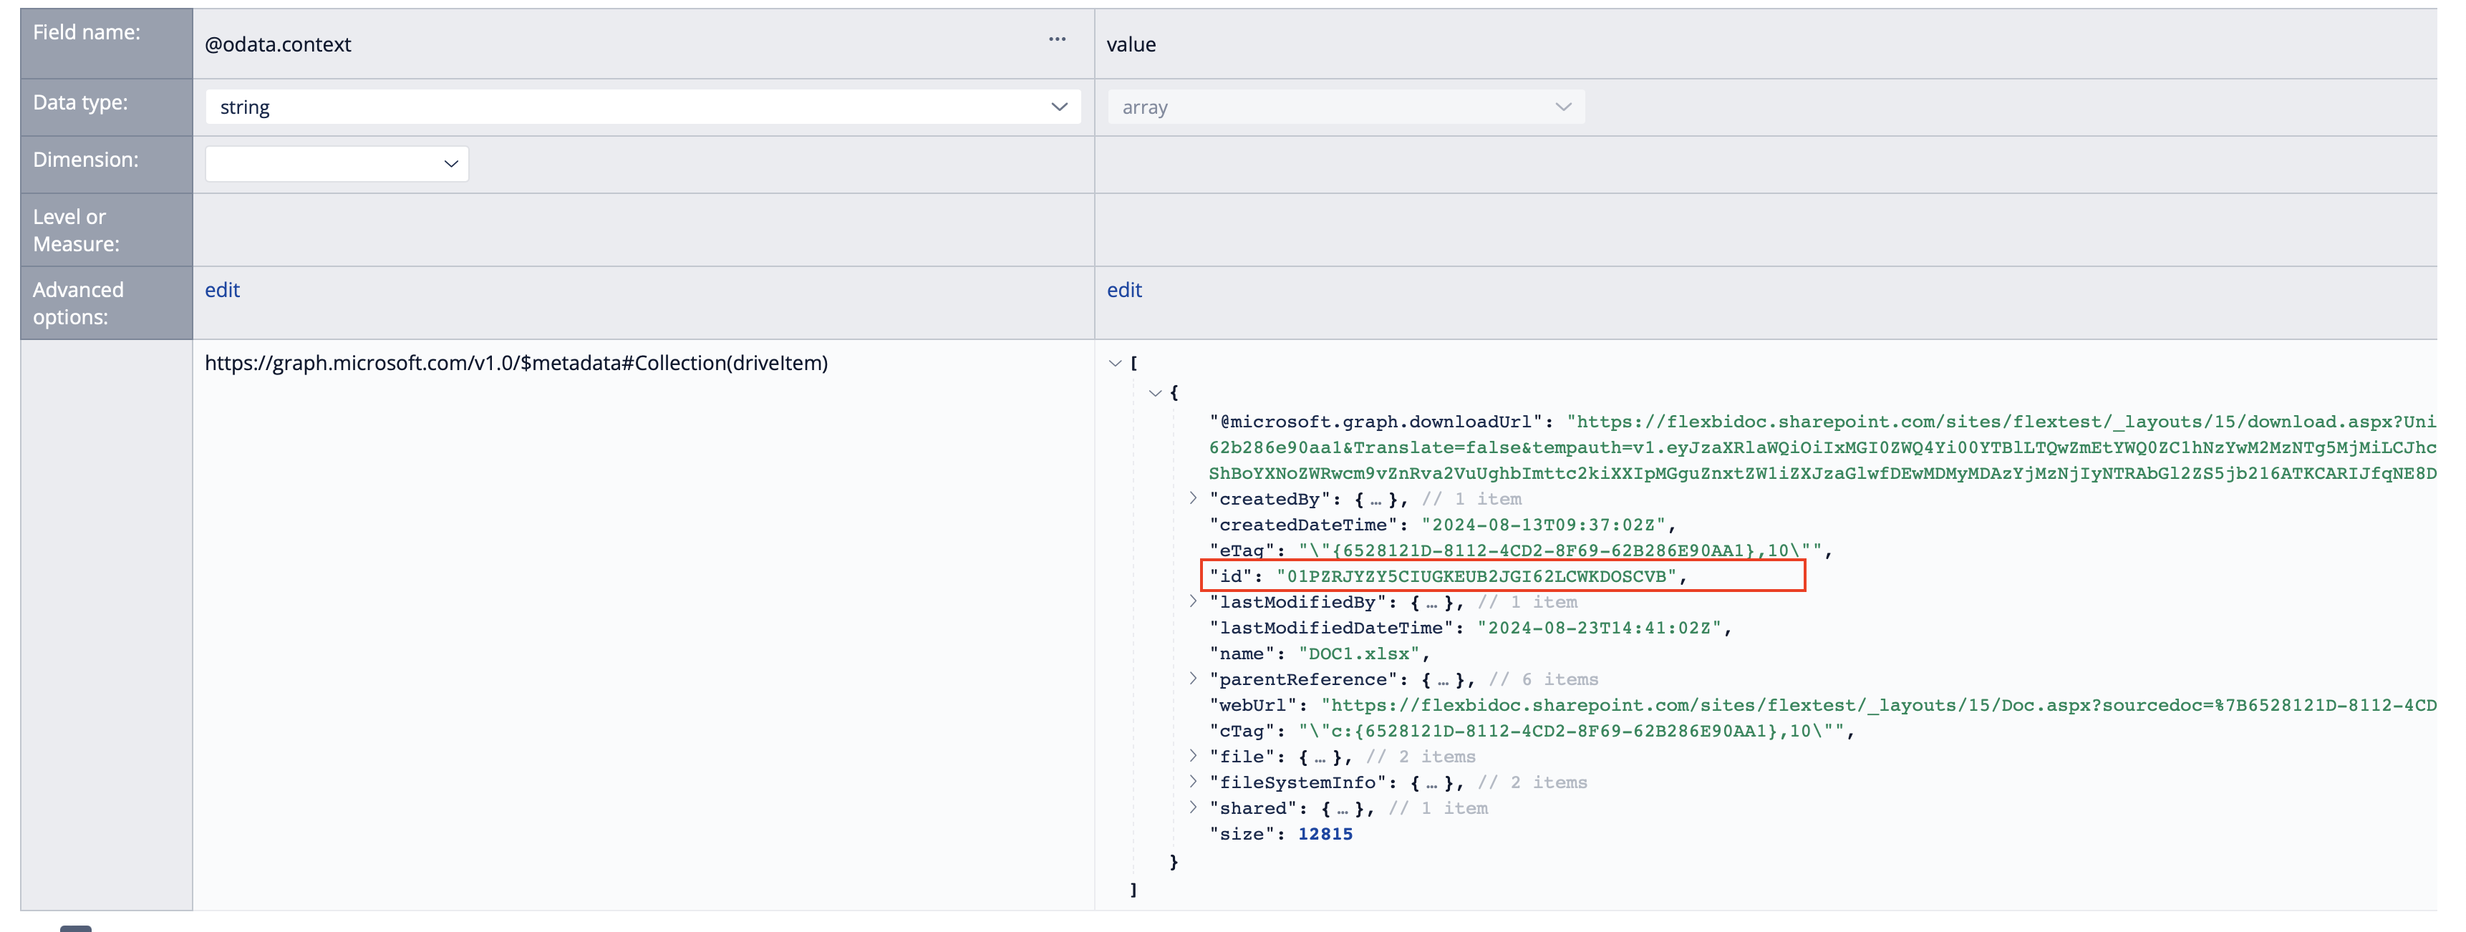The image size is (2466, 932).
Task: Collapse the root array in the value JSON viewer
Action: [1114, 363]
